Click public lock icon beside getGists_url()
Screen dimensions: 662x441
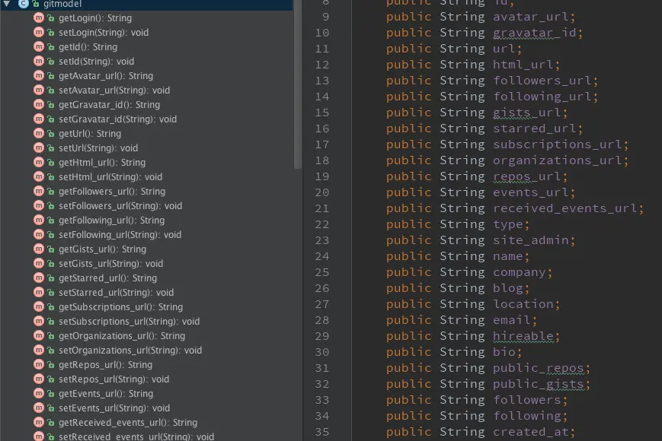click(51, 249)
